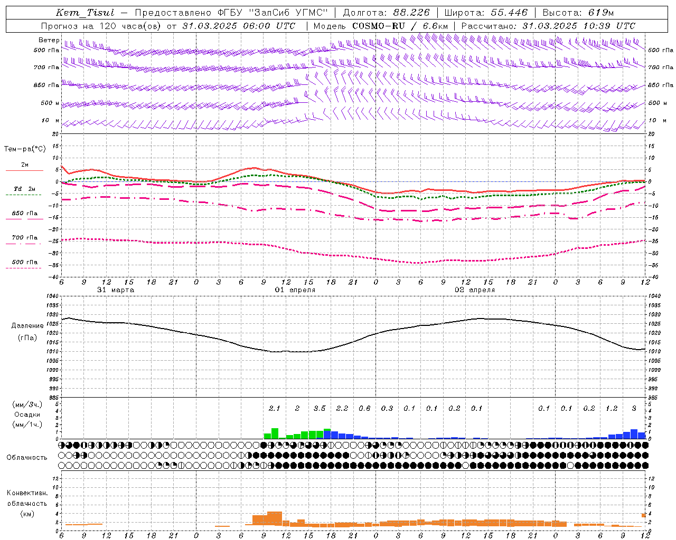Click the '02 апреля' date label
Image resolution: width=676 pixels, height=540 pixels.
pyautogui.click(x=475, y=290)
